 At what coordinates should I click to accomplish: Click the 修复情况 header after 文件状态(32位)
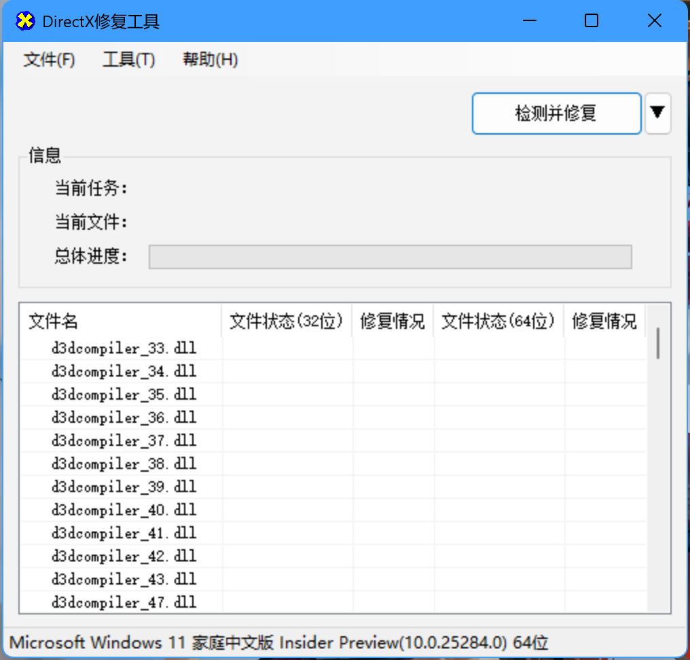pos(393,321)
